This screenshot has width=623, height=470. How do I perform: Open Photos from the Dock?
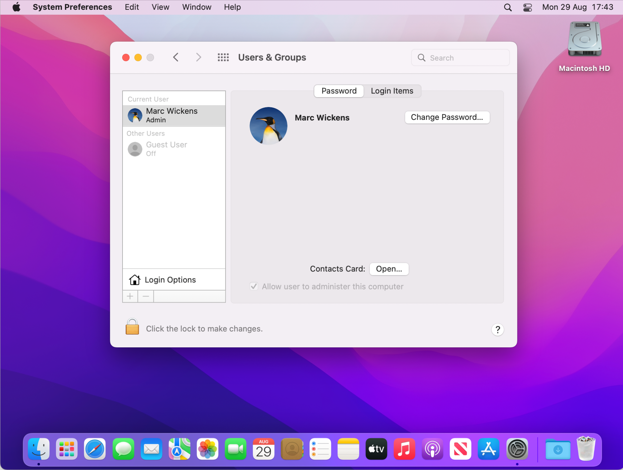coord(207,449)
